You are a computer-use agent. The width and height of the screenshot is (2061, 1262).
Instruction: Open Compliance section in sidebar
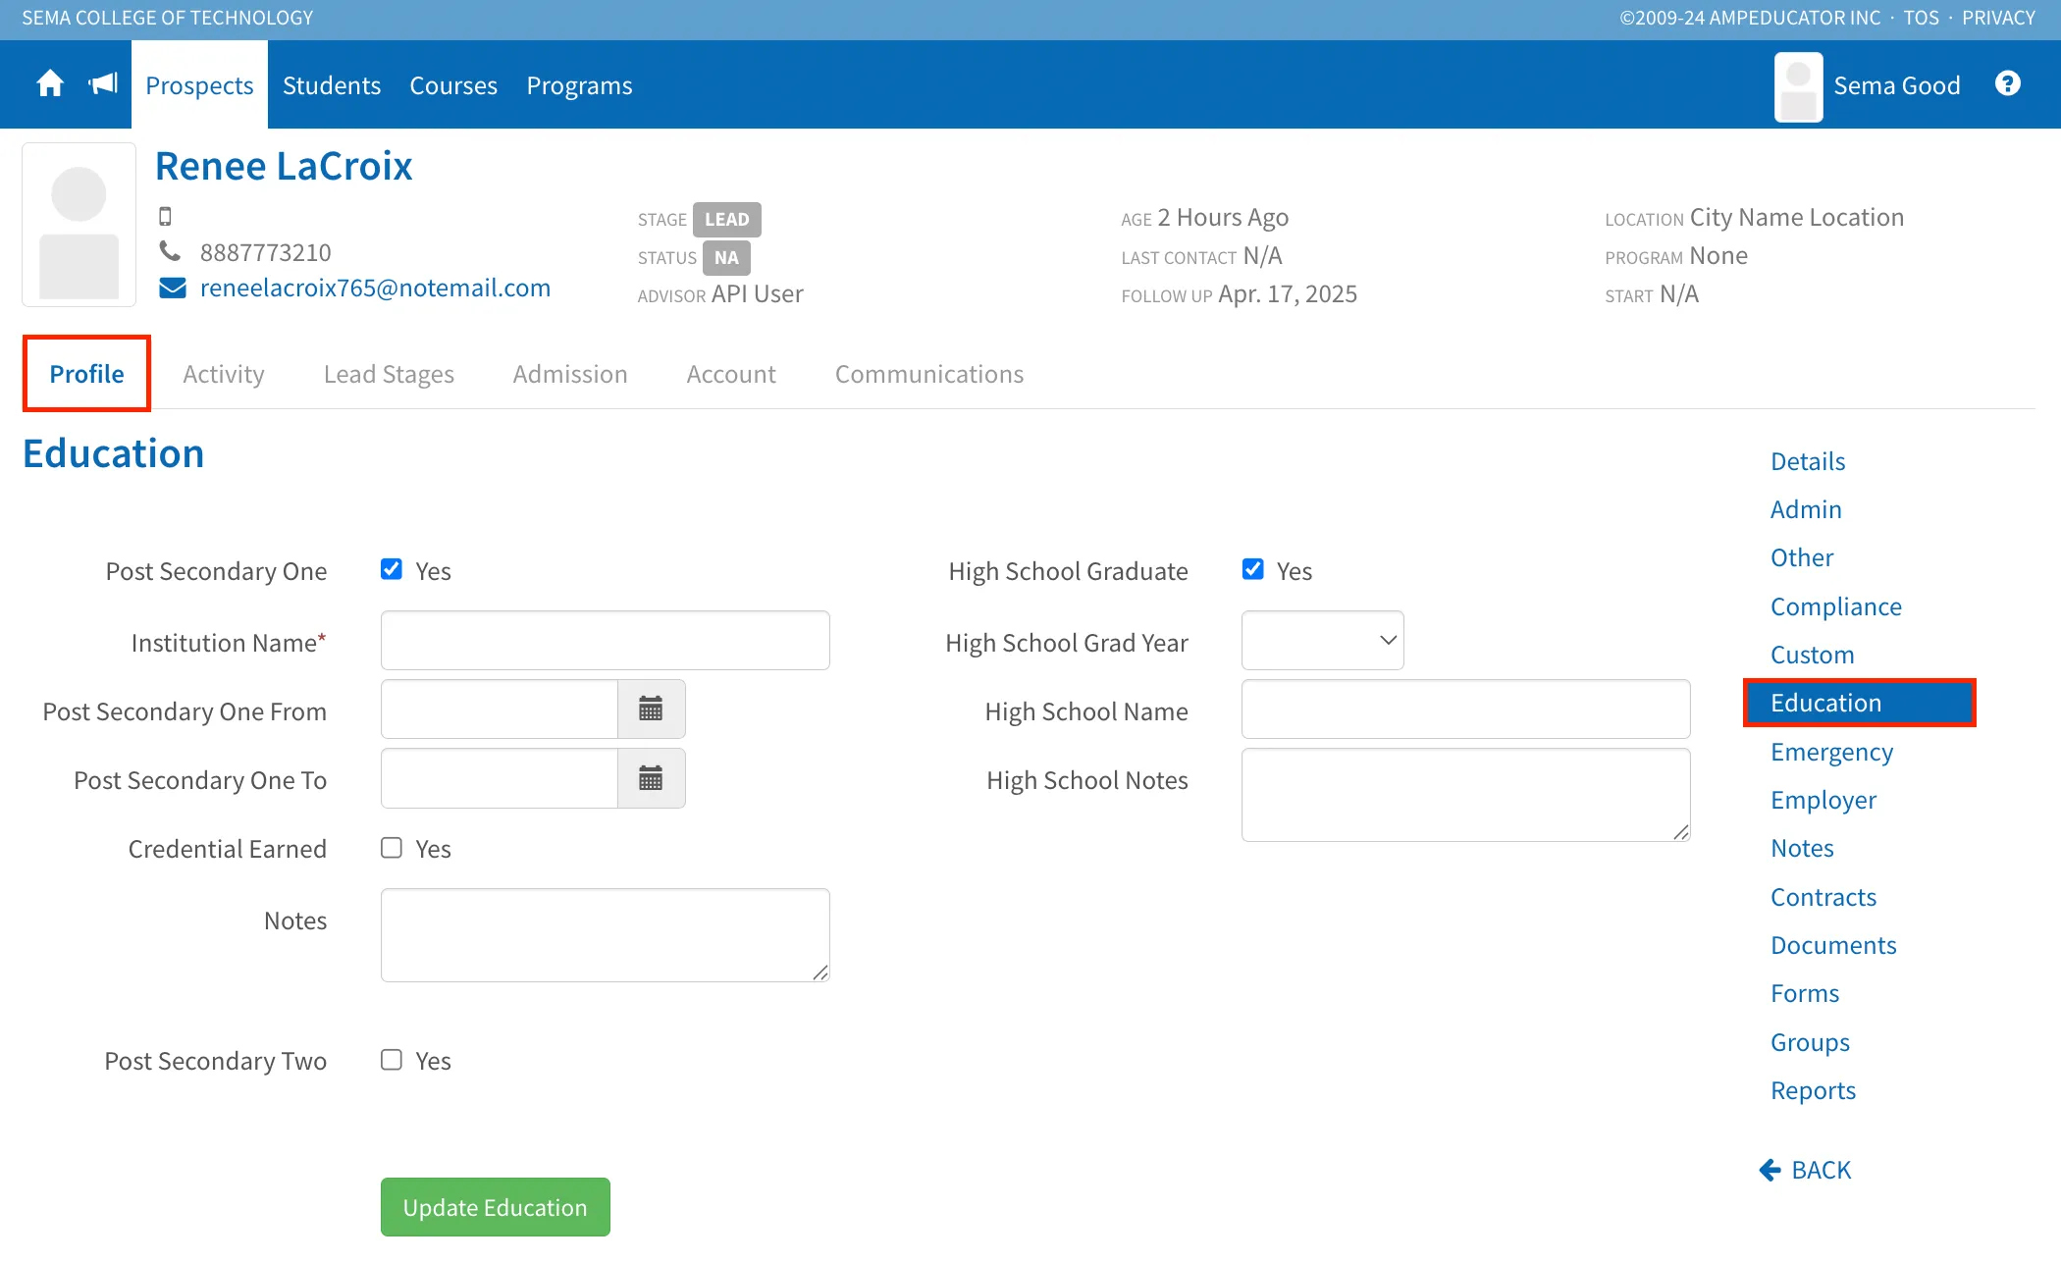(x=1835, y=606)
